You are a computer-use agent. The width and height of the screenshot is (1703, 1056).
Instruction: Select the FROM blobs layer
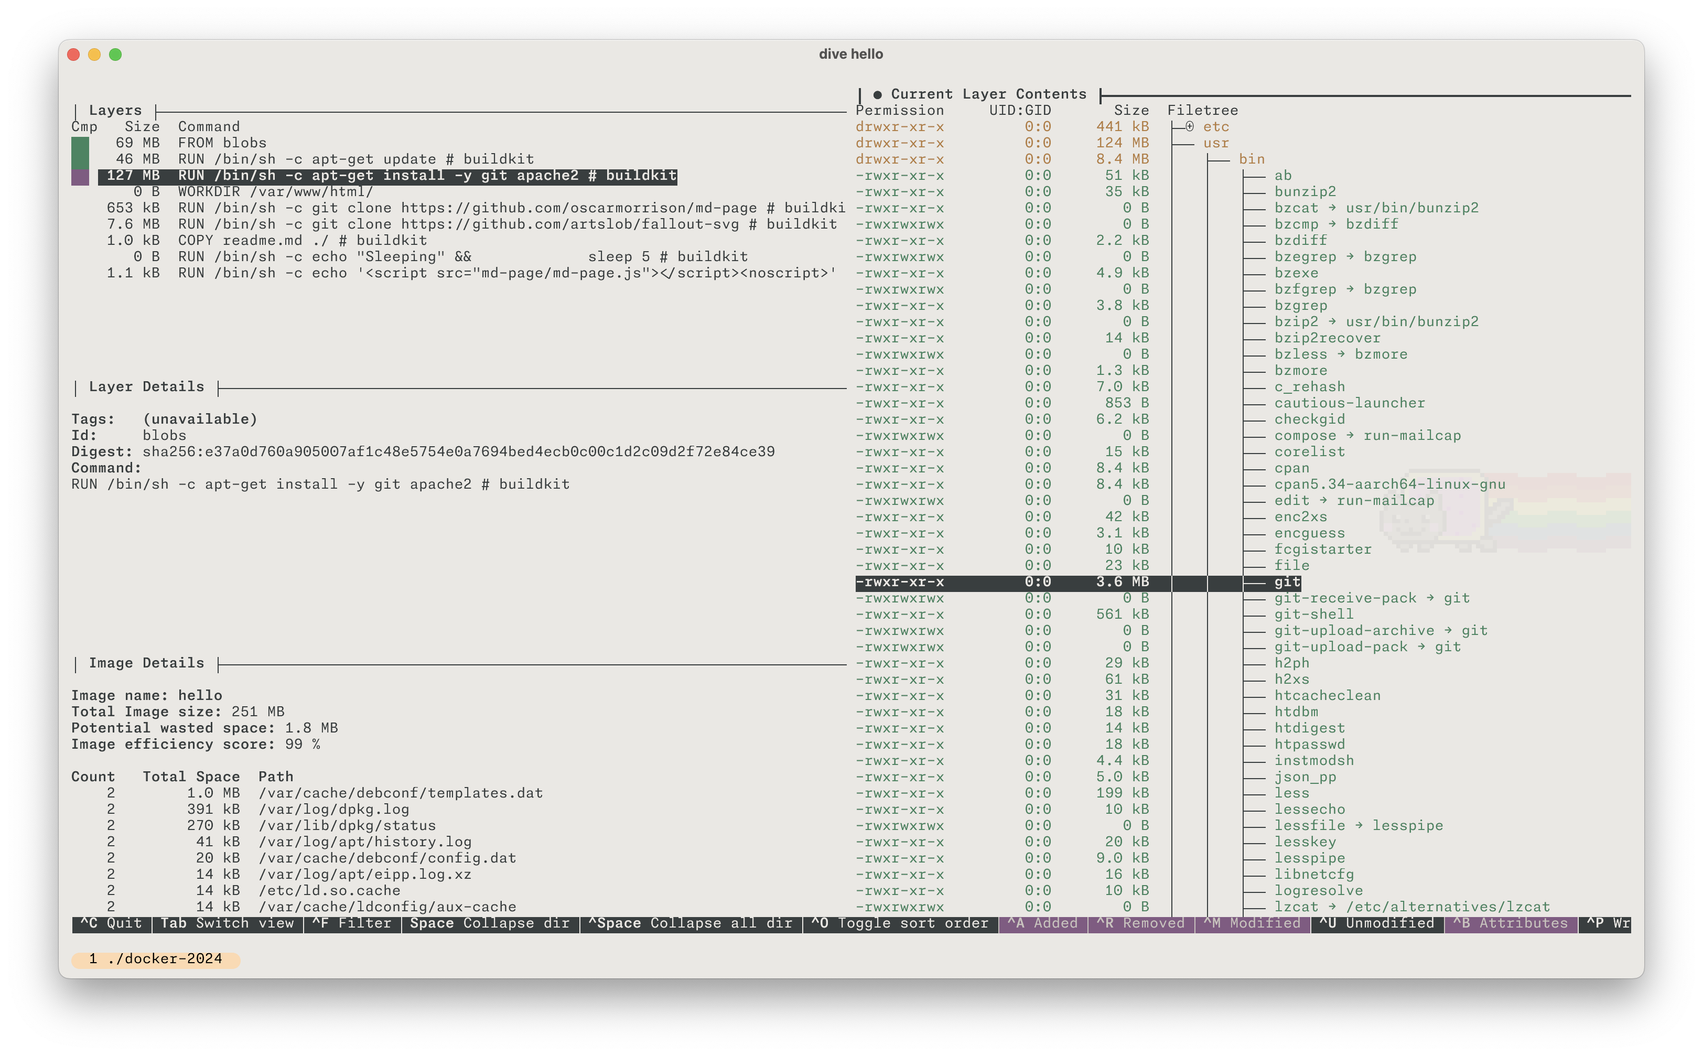pos(221,143)
